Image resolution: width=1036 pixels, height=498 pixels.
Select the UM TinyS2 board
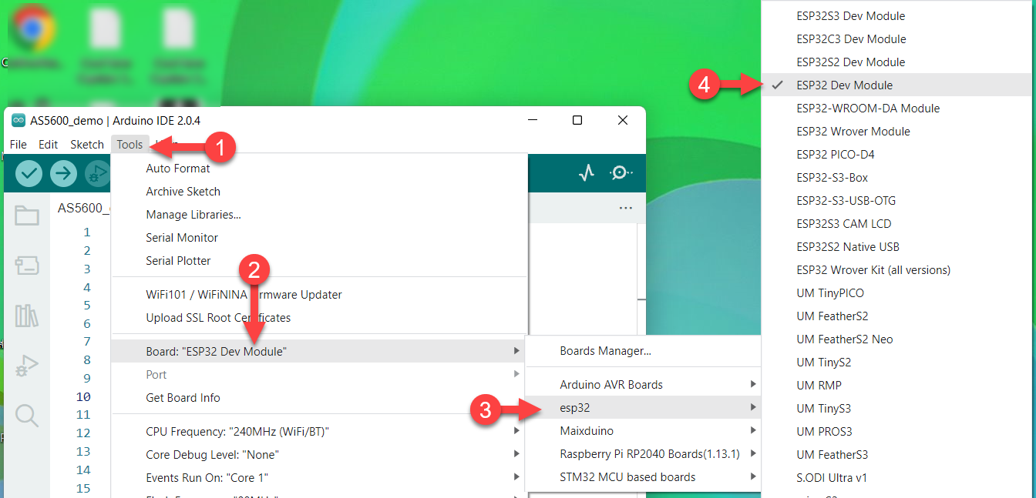898,363
